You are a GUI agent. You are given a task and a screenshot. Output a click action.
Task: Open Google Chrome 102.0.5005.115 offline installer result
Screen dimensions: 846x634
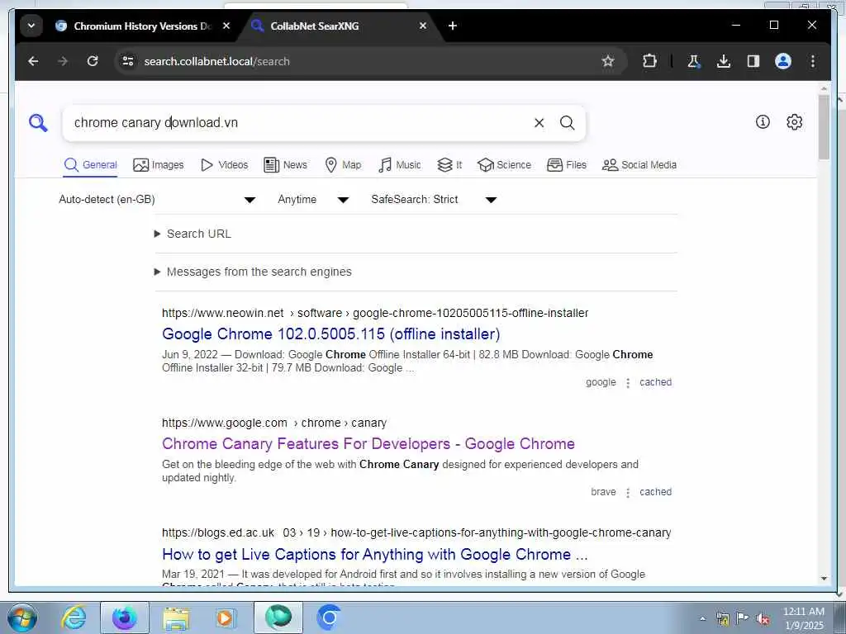[330, 334]
